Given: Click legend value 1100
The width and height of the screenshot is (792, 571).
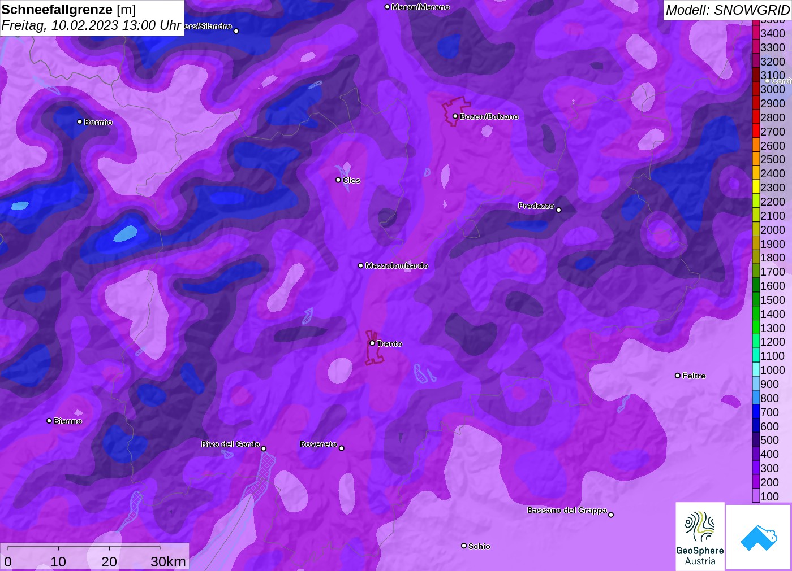Looking at the screenshot, I should [773, 356].
